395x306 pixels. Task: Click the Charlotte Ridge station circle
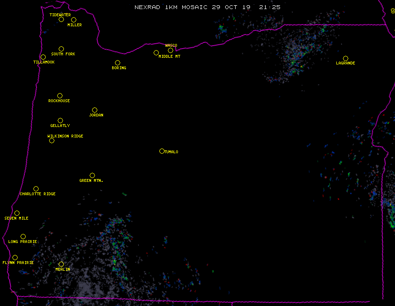(36, 189)
